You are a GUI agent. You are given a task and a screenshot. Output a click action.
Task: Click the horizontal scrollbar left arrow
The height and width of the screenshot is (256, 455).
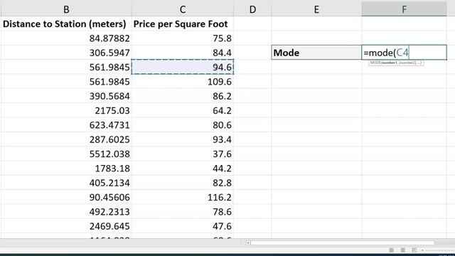(248, 242)
